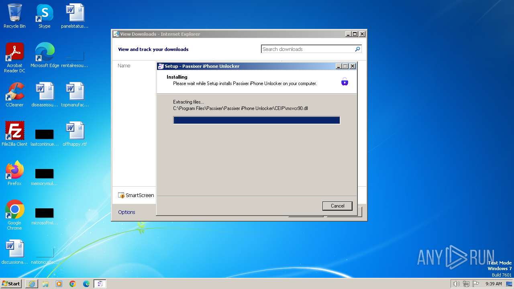Click the Action Center flag icon
This screenshot has width=514, height=289.
point(476,284)
